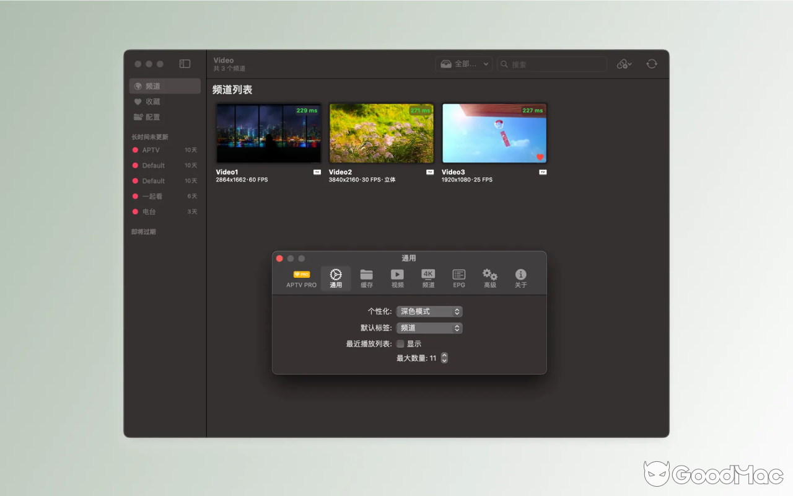Open the 默认标签 default tab dropdown
The height and width of the screenshot is (496, 793).
[x=429, y=327]
